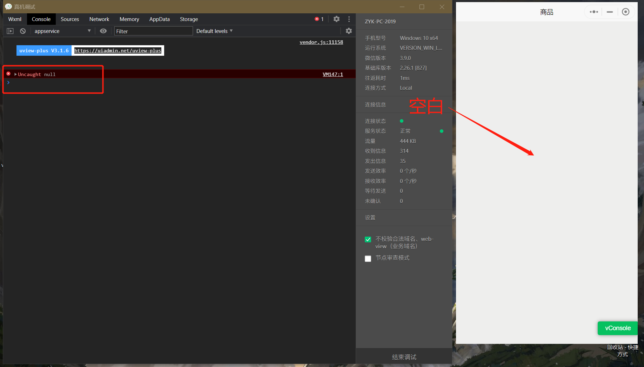Maximize the 真机调试 window
The height and width of the screenshot is (367, 644).
point(422,7)
